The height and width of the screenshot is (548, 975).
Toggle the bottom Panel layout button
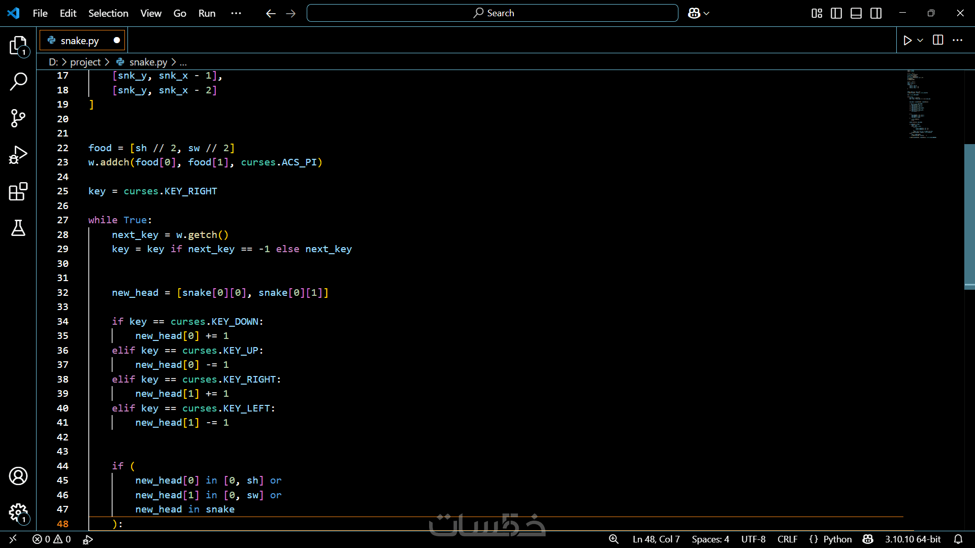point(856,13)
